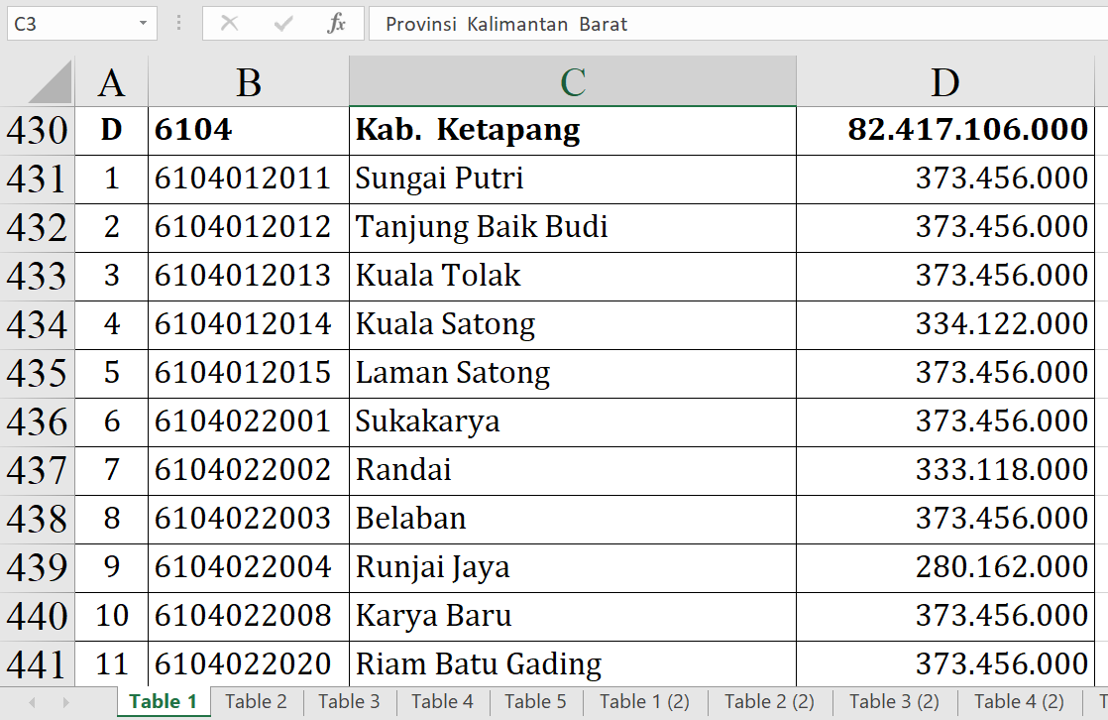
Task: Click the three-dot handle beside Name Box
Action: click(179, 24)
